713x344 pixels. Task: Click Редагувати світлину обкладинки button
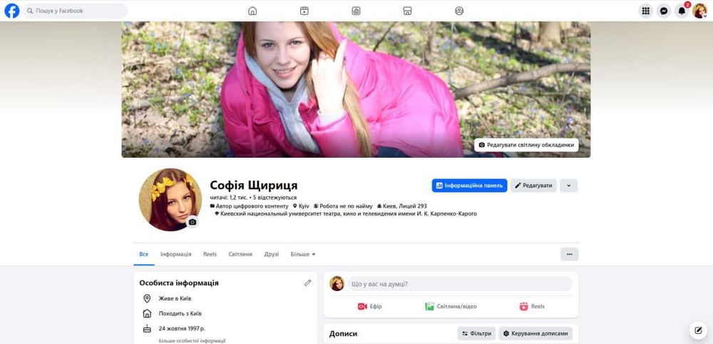click(527, 145)
